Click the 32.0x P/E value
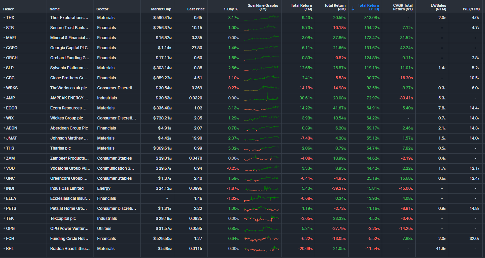485x258 pixels. tap(474, 239)
